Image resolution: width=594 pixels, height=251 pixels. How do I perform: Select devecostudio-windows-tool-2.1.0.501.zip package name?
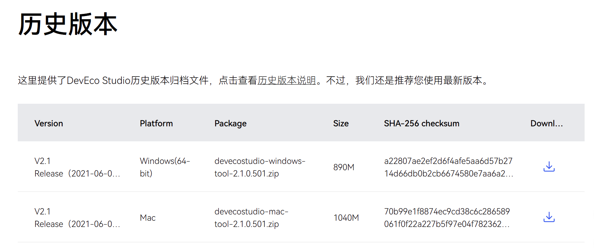(x=260, y=167)
